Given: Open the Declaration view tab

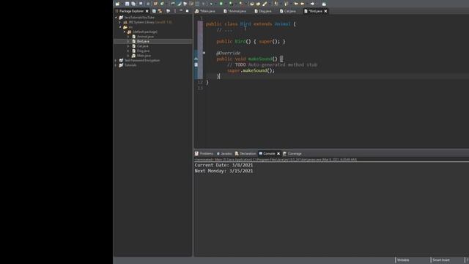Looking at the screenshot, I should point(245,153).
